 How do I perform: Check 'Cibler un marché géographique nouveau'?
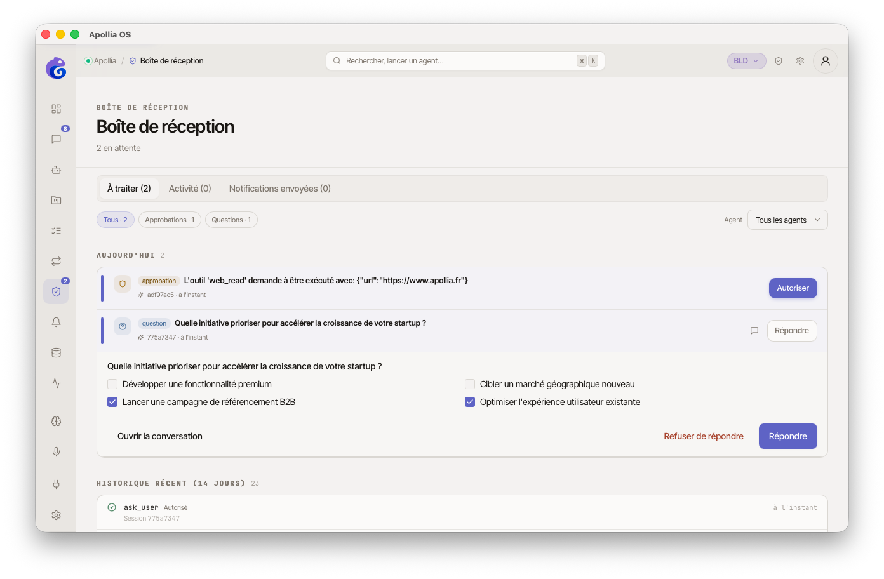[470, 384]
